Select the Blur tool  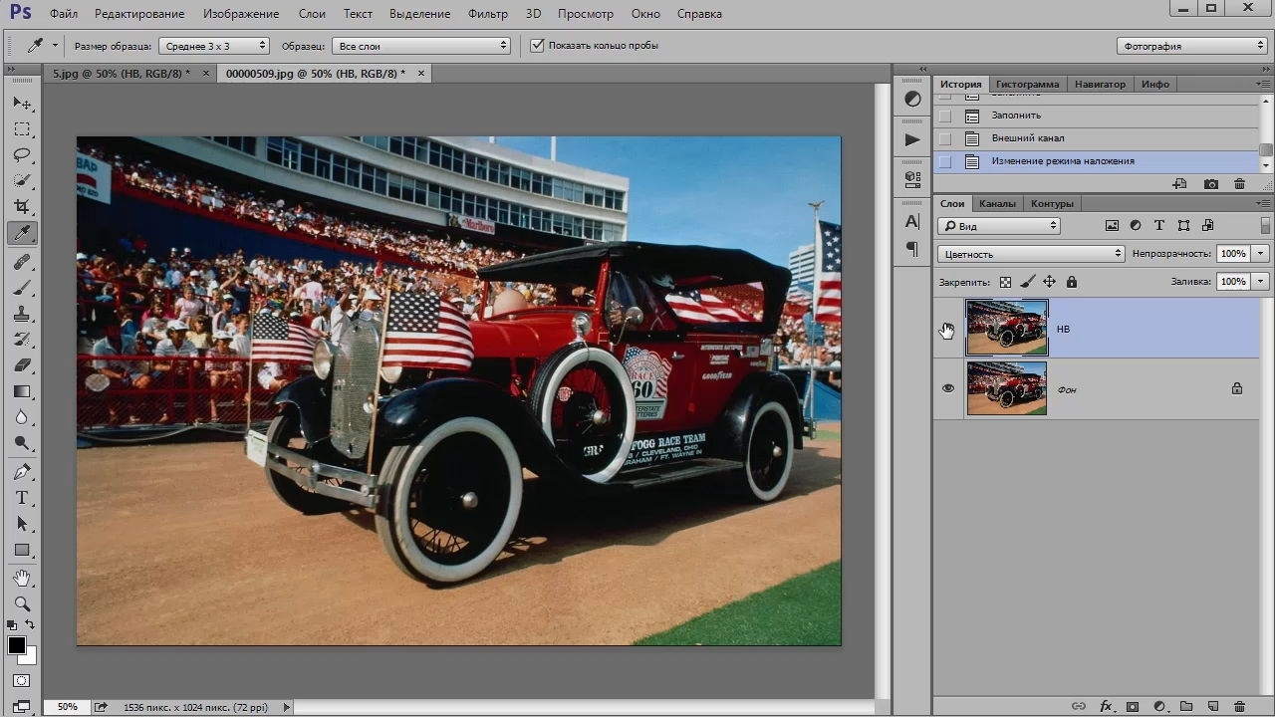(22, 417)
